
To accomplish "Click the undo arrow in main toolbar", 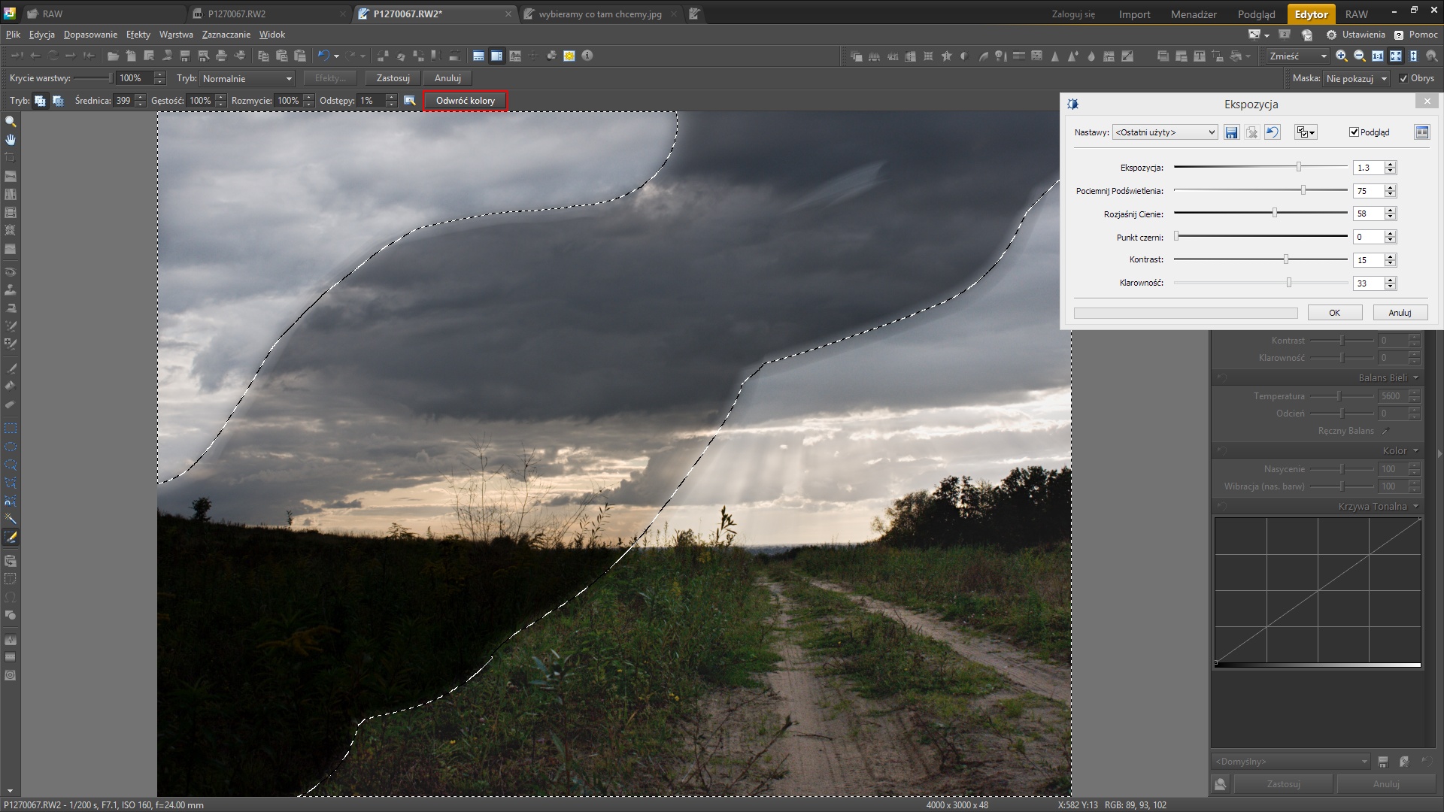I will click(x=323, y=56).
